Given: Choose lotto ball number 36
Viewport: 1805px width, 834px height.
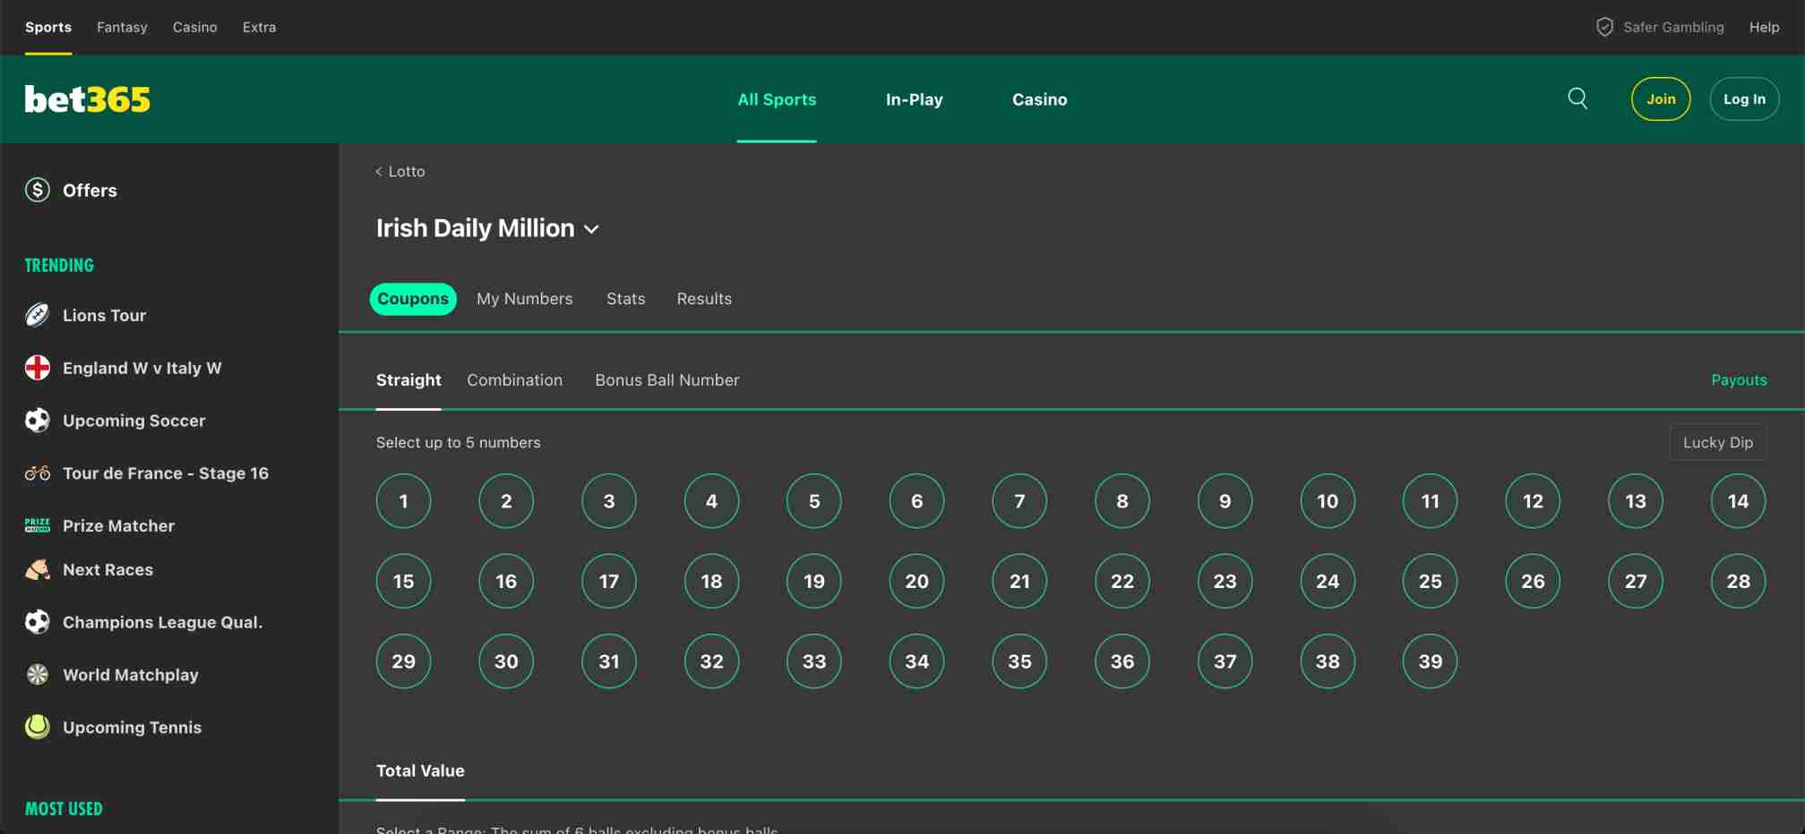Looking at the screenshot, I should tap(1122, 661).
